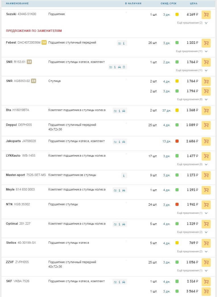Click car icon for Optimal 201 227
217x297 pixels.
[x=124, y=224]
